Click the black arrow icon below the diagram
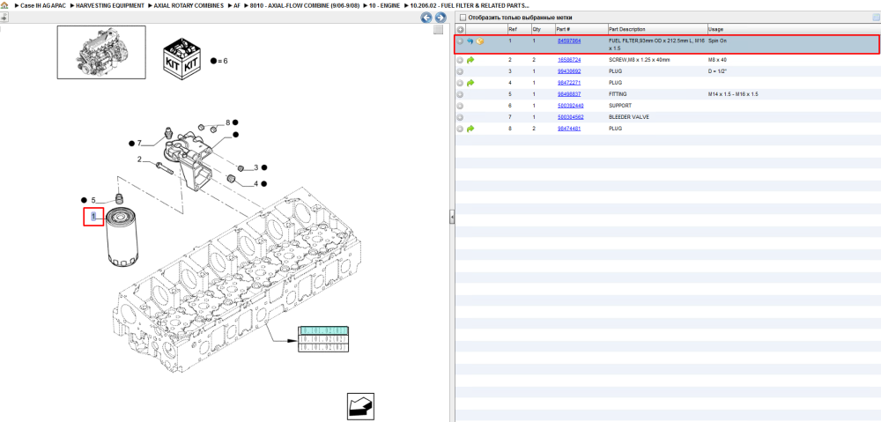 pyautogui.click(x=360, y=406)
